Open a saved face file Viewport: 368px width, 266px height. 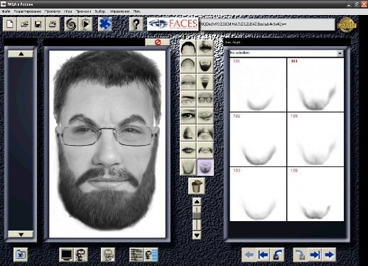[24, 24]
